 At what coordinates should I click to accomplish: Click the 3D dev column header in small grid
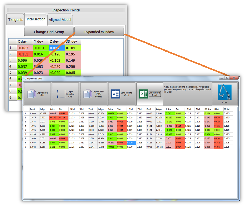[73, 41]
